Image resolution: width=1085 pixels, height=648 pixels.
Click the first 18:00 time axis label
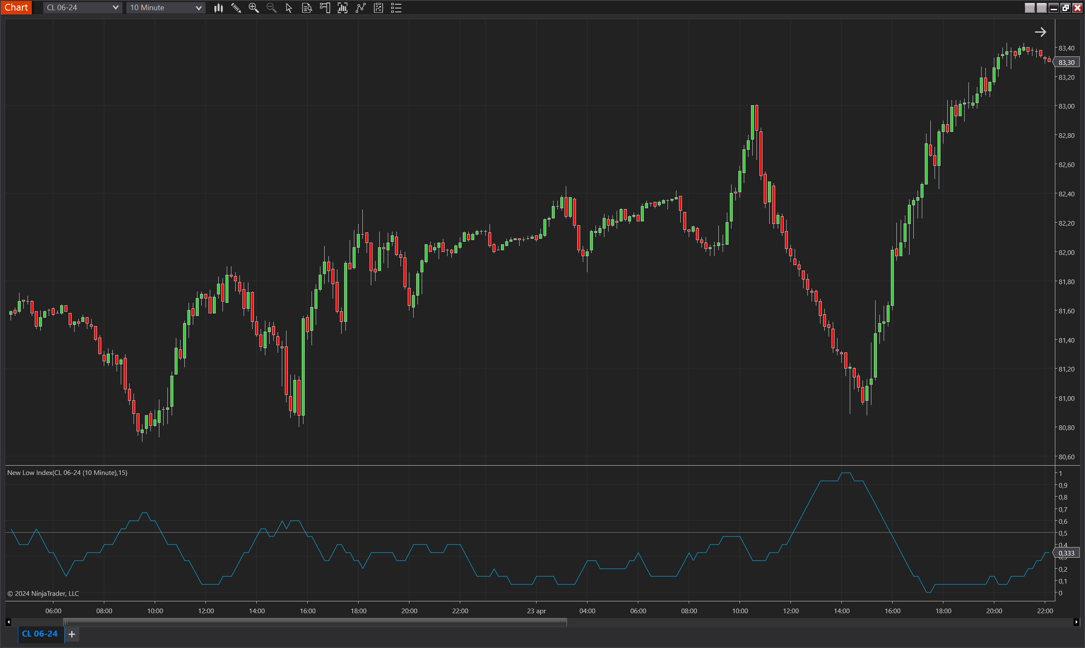[359, 611]
